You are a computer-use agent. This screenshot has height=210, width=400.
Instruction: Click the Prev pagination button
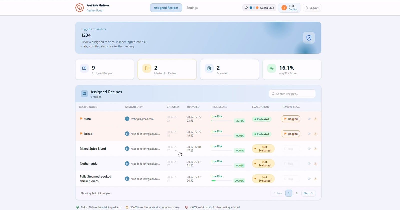(x=277, y=193)
